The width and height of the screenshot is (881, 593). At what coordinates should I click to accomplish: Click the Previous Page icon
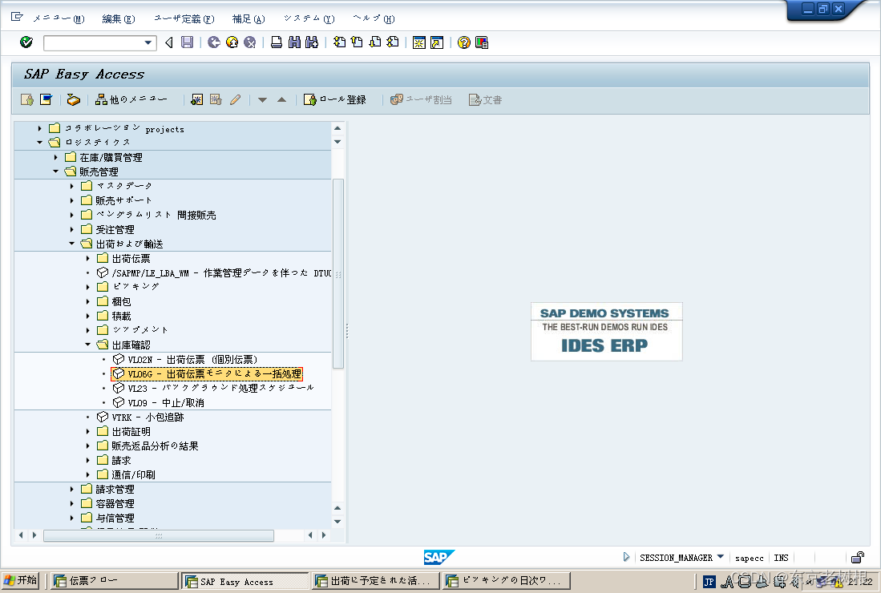click(x=357, y=42)
